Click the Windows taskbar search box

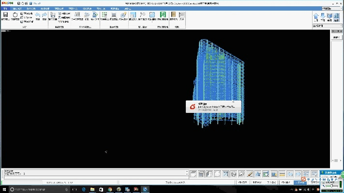tap(34, 190)
